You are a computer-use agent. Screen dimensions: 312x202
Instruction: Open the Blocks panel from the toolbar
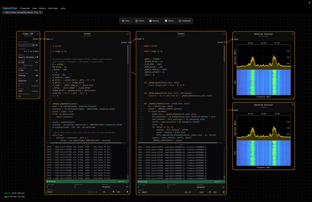[154, 21]
